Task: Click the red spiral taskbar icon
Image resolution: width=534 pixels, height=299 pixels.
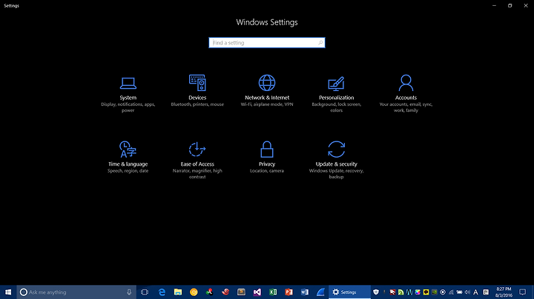Action: pyautogui.click(x=225, y=292)
